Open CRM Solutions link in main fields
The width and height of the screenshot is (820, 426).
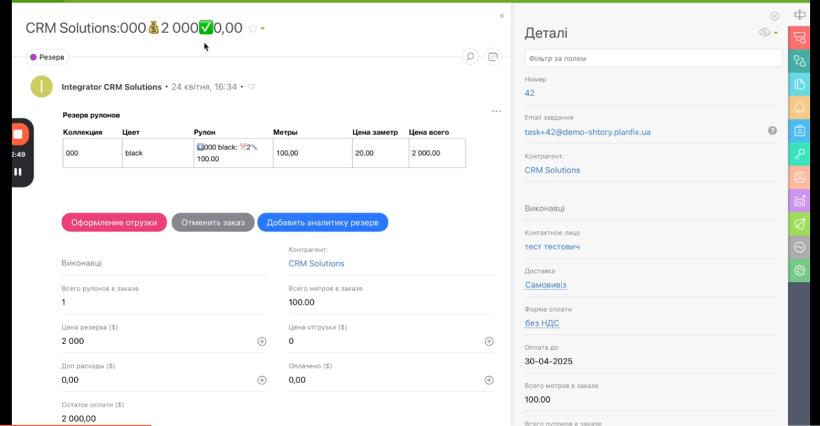[x=316, y=264]
